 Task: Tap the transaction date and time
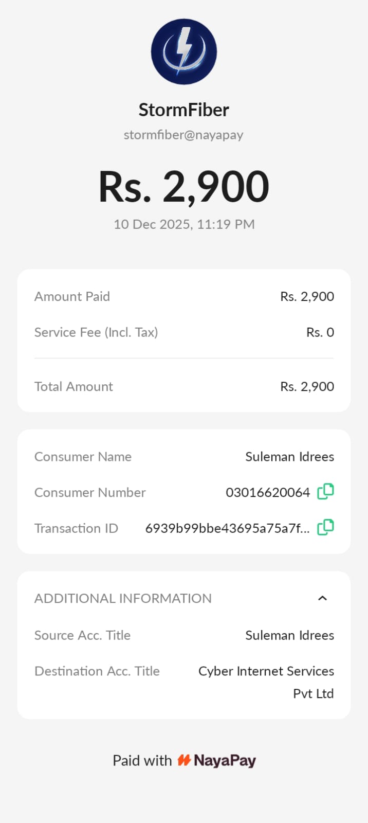[x=183, y=224]
